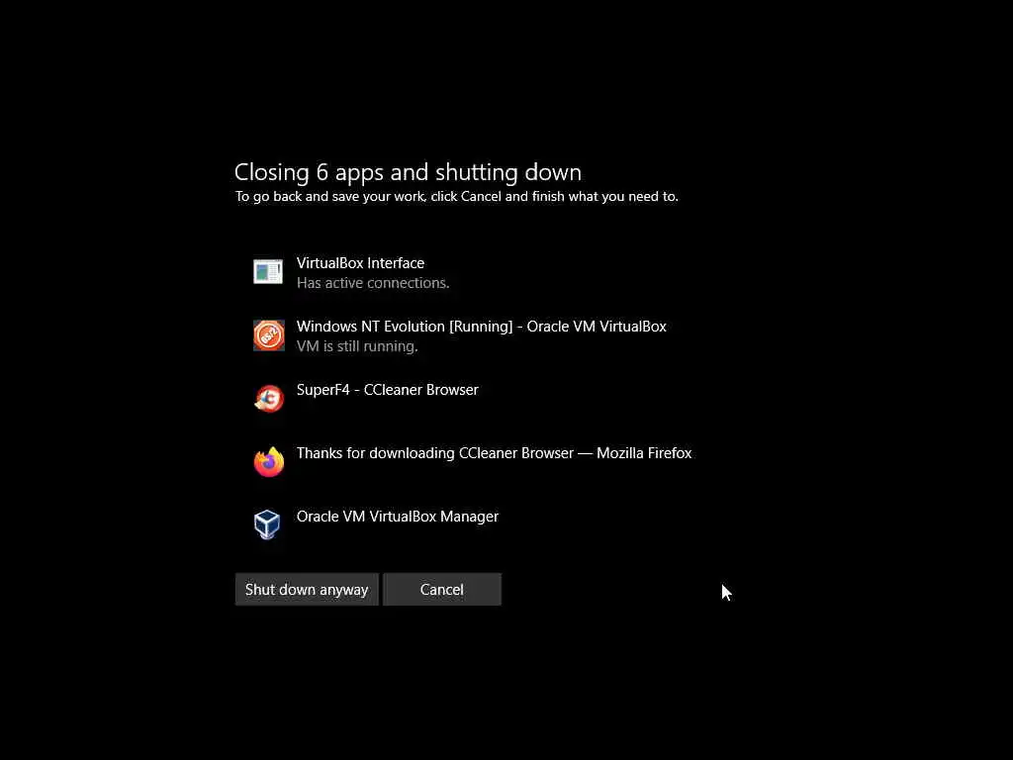Click the Windows NT Evolution VM icon
This screenshot has height=760, width=1013.
coord(269,335)
